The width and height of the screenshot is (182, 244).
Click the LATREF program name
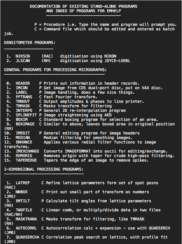23,183
